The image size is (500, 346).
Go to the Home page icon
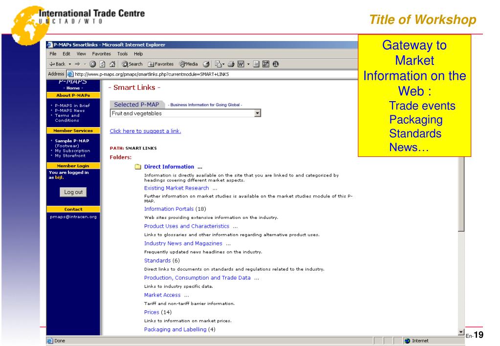[x=112, y=64]
